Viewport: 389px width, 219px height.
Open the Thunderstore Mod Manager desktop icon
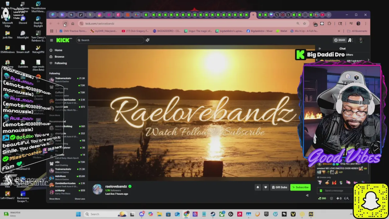click(38, 7)
